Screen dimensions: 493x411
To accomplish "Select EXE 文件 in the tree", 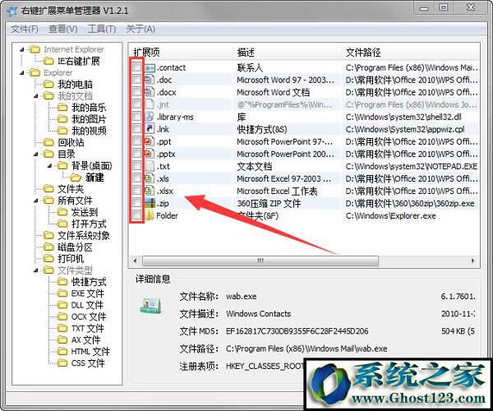I will click(88, 293).
